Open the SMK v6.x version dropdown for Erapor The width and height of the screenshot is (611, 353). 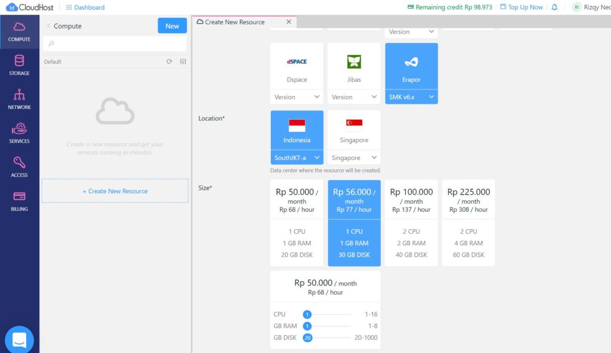[411, 96]
